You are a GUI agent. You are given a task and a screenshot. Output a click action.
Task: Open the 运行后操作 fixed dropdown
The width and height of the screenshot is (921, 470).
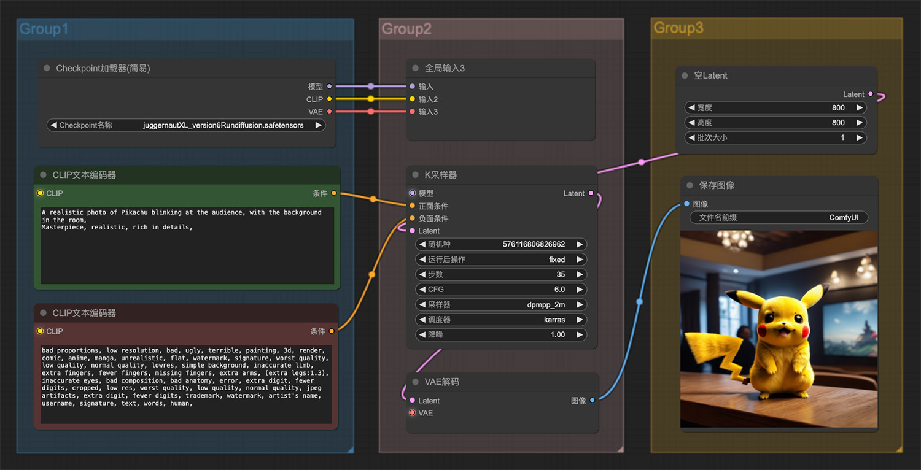501,260
